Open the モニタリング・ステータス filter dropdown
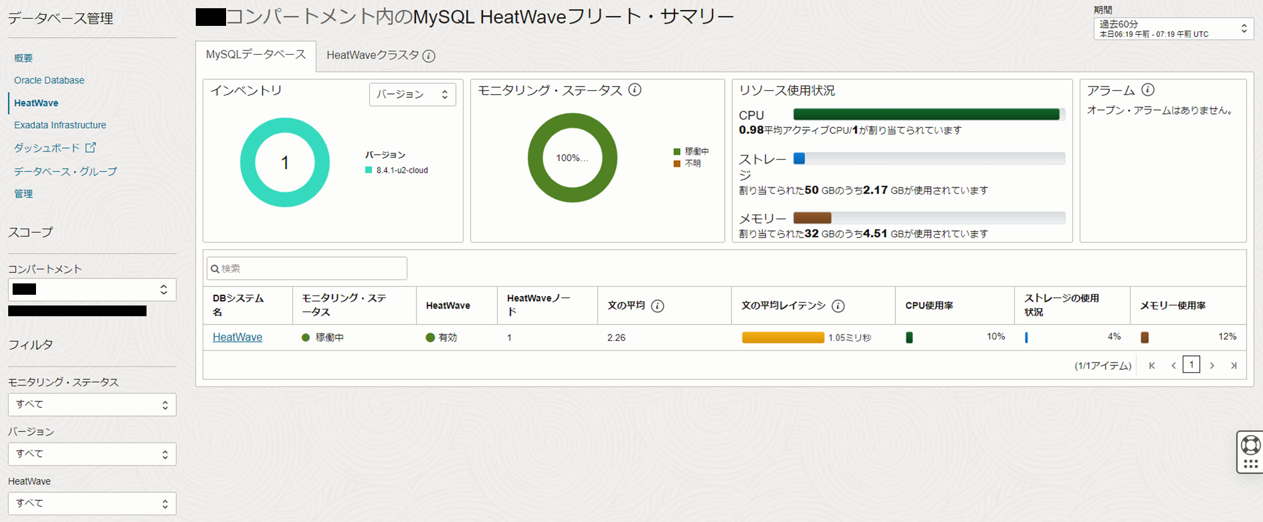 (x=92, y=405)
